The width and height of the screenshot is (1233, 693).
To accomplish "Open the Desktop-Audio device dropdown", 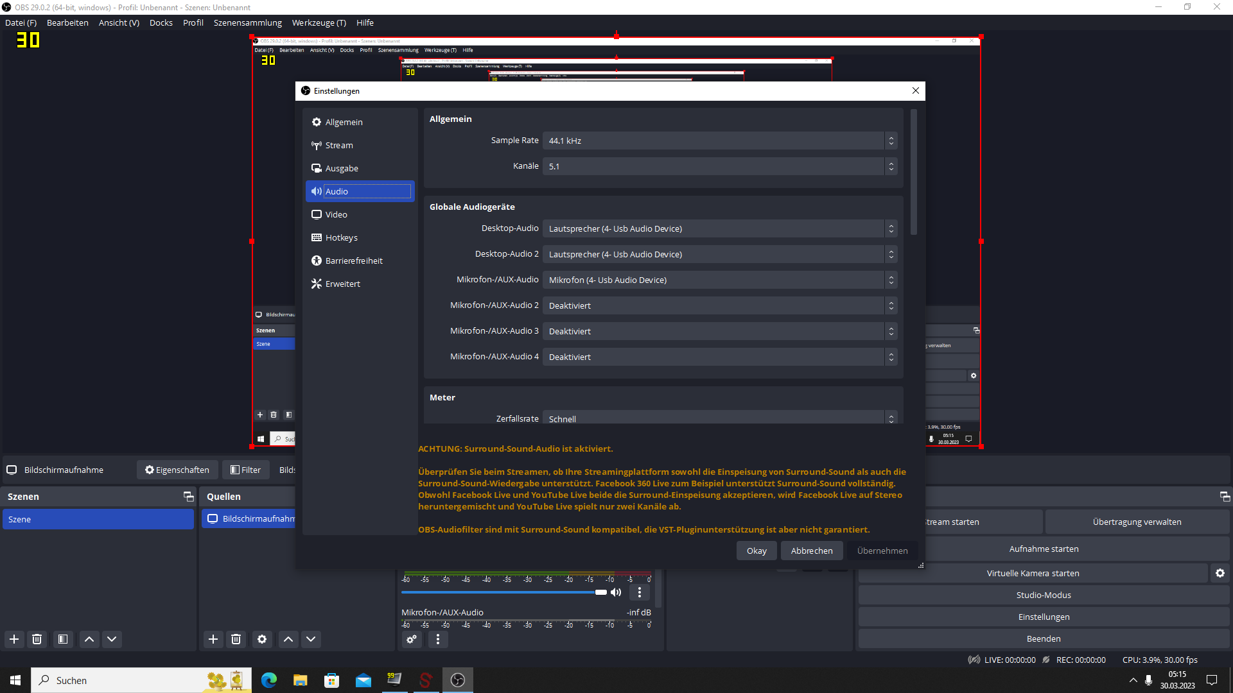I will pos(720,228).
